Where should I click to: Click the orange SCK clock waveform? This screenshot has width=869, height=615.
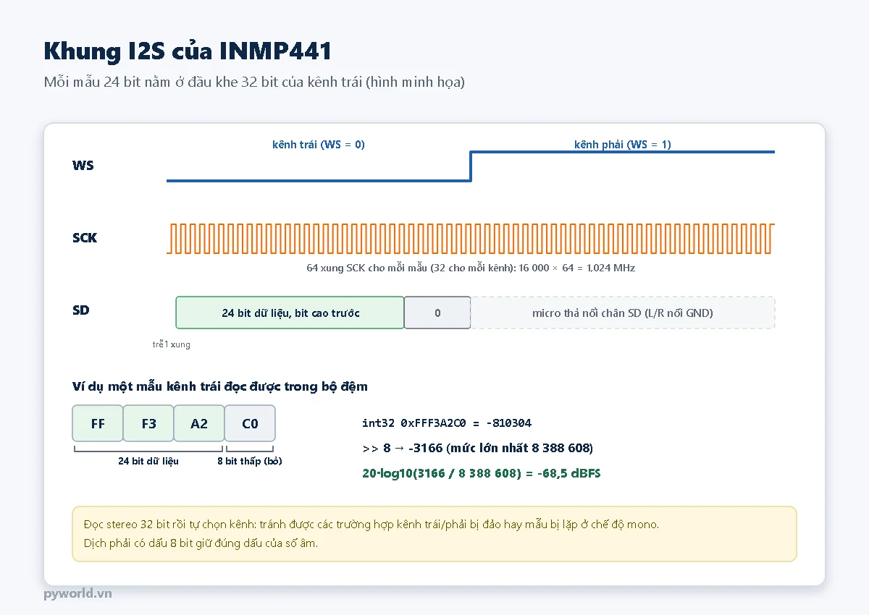[x=471, y=239]
